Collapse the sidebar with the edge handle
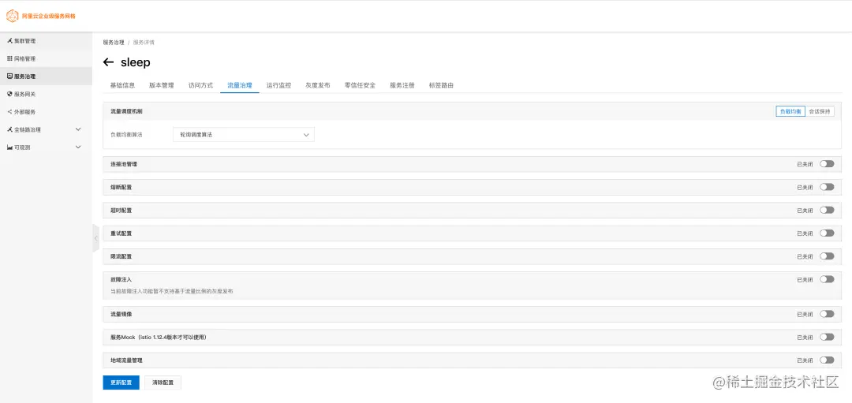This screenshot has height=403, width=852. [95, 238]
